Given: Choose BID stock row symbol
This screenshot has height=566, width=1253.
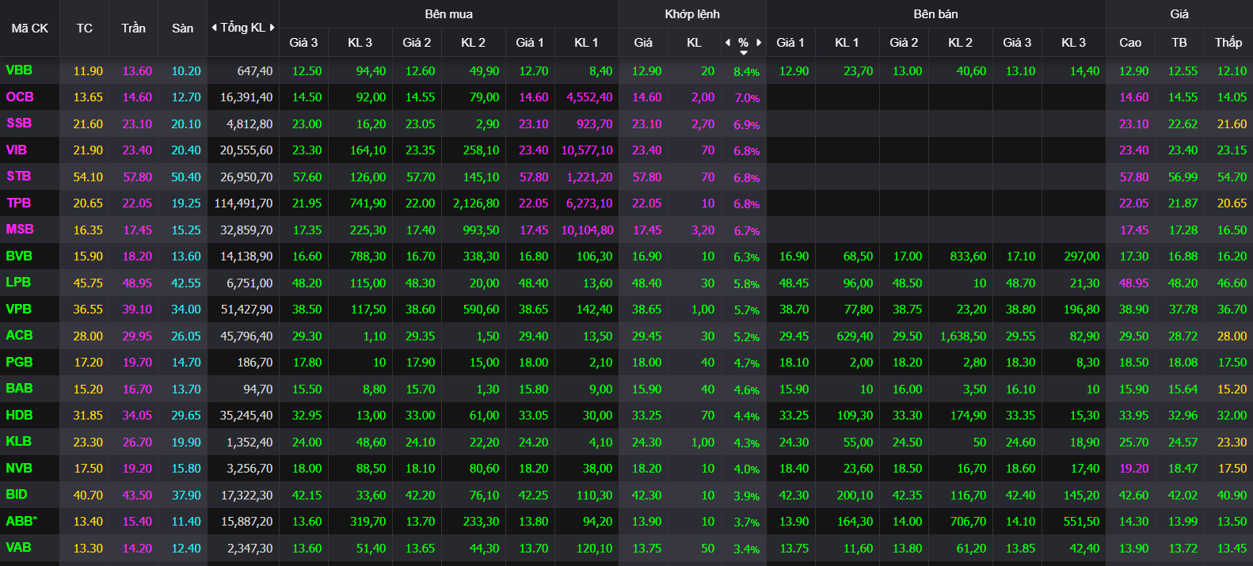Looking at the screenshot, I should tap(17, 495).
